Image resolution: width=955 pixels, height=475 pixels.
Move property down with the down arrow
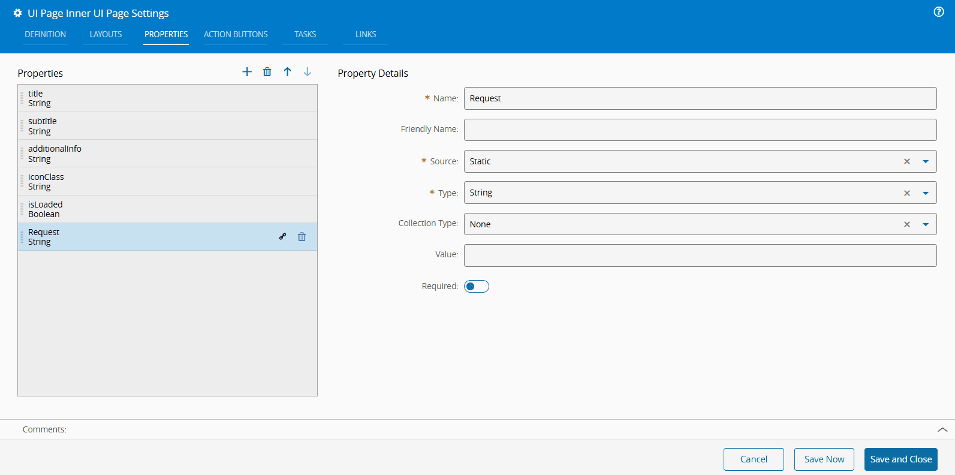(x=308, y=72)
